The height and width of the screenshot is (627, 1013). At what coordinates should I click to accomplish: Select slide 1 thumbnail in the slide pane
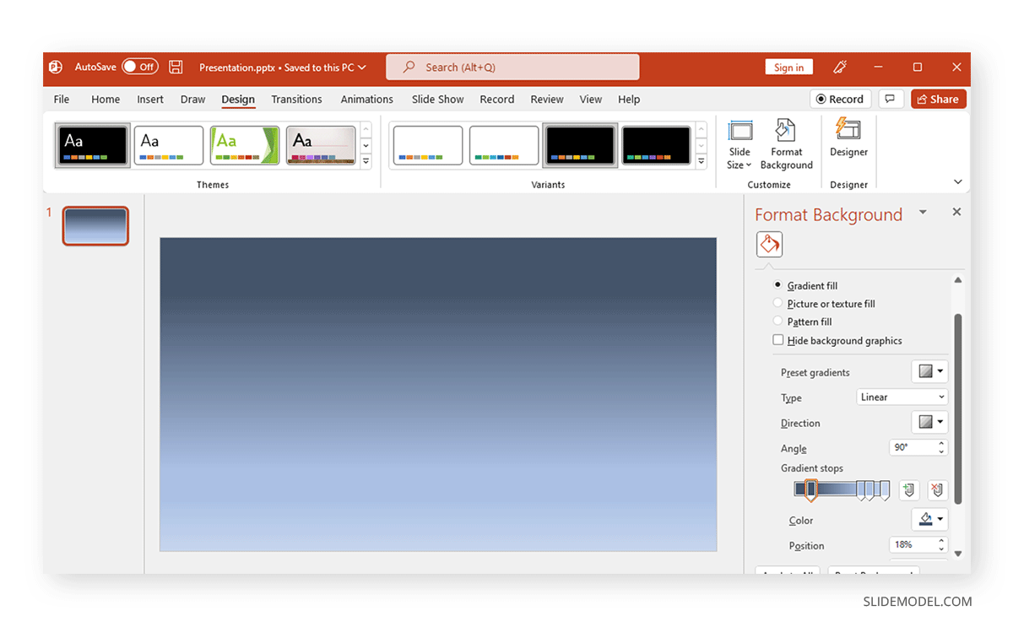(x=95, y=225)
